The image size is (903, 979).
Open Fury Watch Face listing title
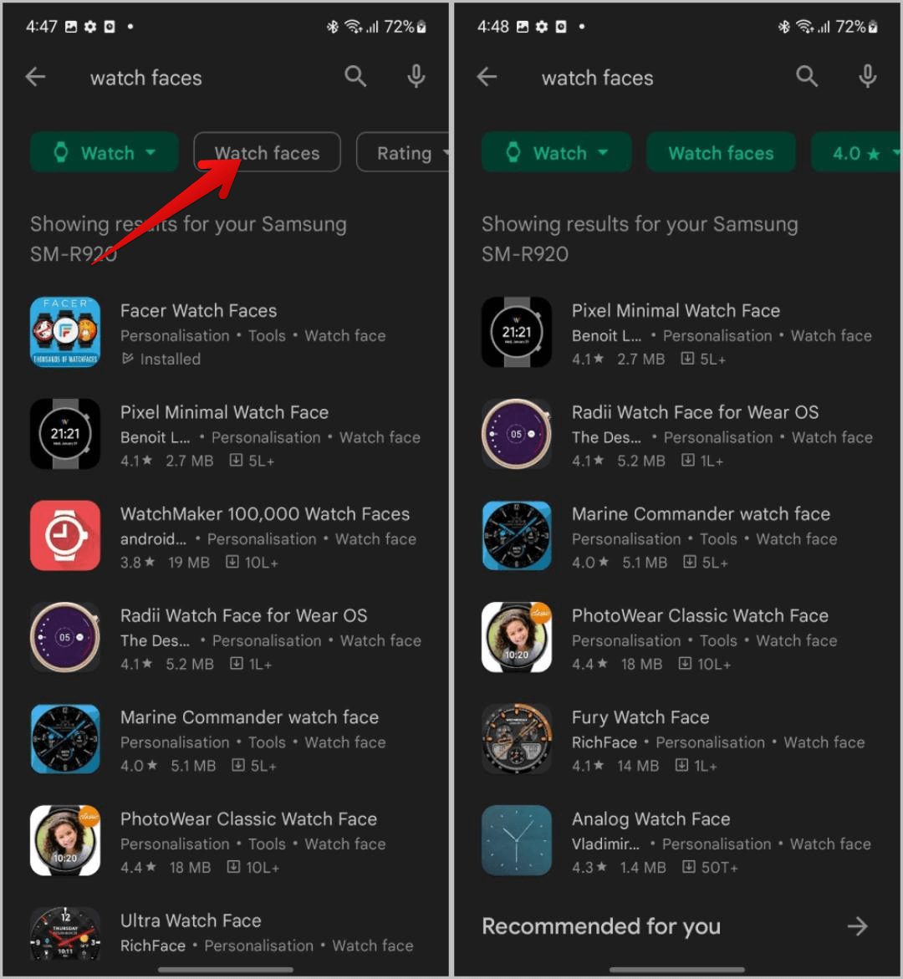click(640, 717)
